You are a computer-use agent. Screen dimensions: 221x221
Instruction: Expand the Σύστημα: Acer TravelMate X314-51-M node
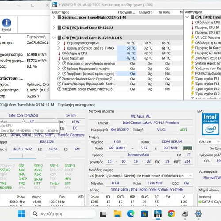54,17
